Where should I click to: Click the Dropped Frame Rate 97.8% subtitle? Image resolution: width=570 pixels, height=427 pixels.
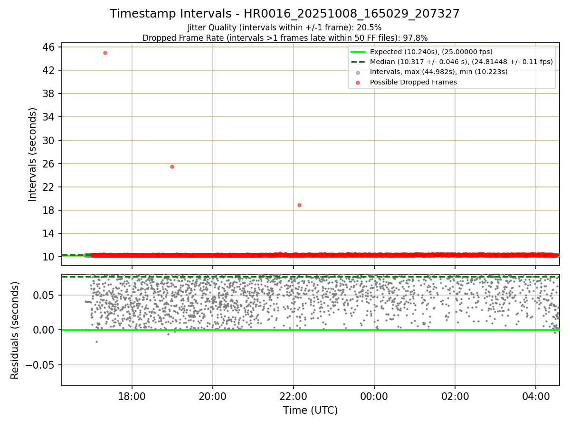(285, 38)
